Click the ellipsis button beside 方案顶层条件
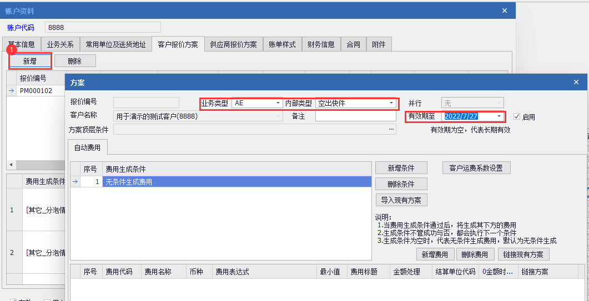 point(392,129)
